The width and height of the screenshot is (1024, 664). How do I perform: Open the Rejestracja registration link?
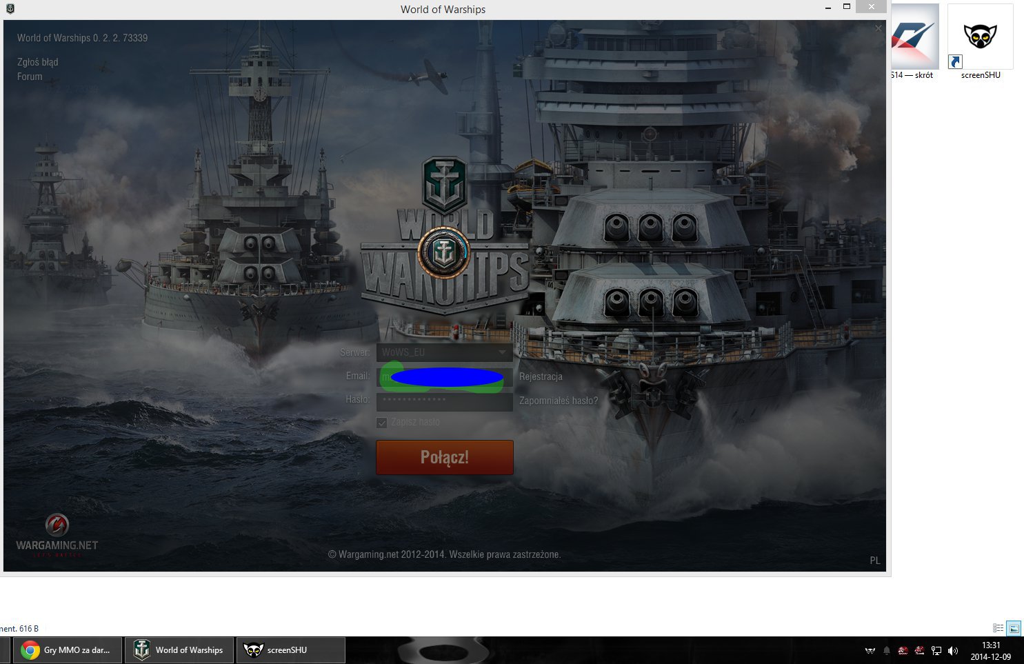pos(541,376)
